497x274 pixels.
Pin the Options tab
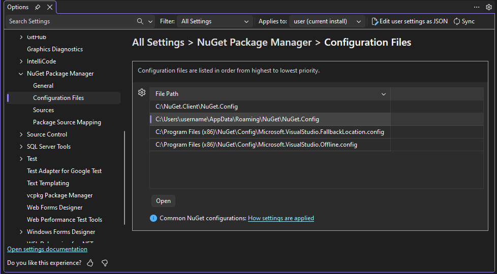pyautogui.click(x=38, y=7)
